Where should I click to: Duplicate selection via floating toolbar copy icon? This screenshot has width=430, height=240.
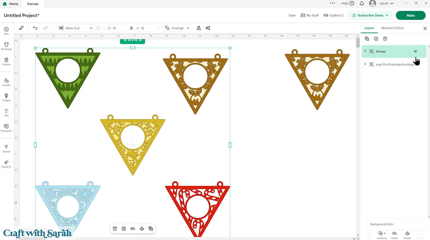pyautogui.click(x=124, y=229)
